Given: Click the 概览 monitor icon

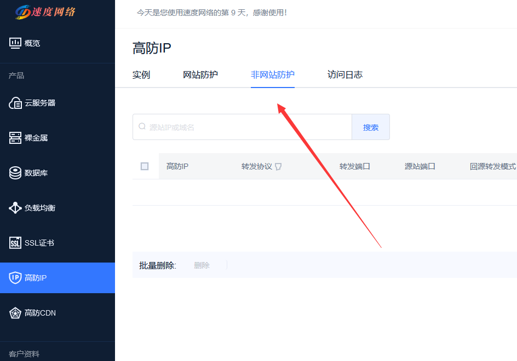Looking at the screenshot, I should coord(15,43).
